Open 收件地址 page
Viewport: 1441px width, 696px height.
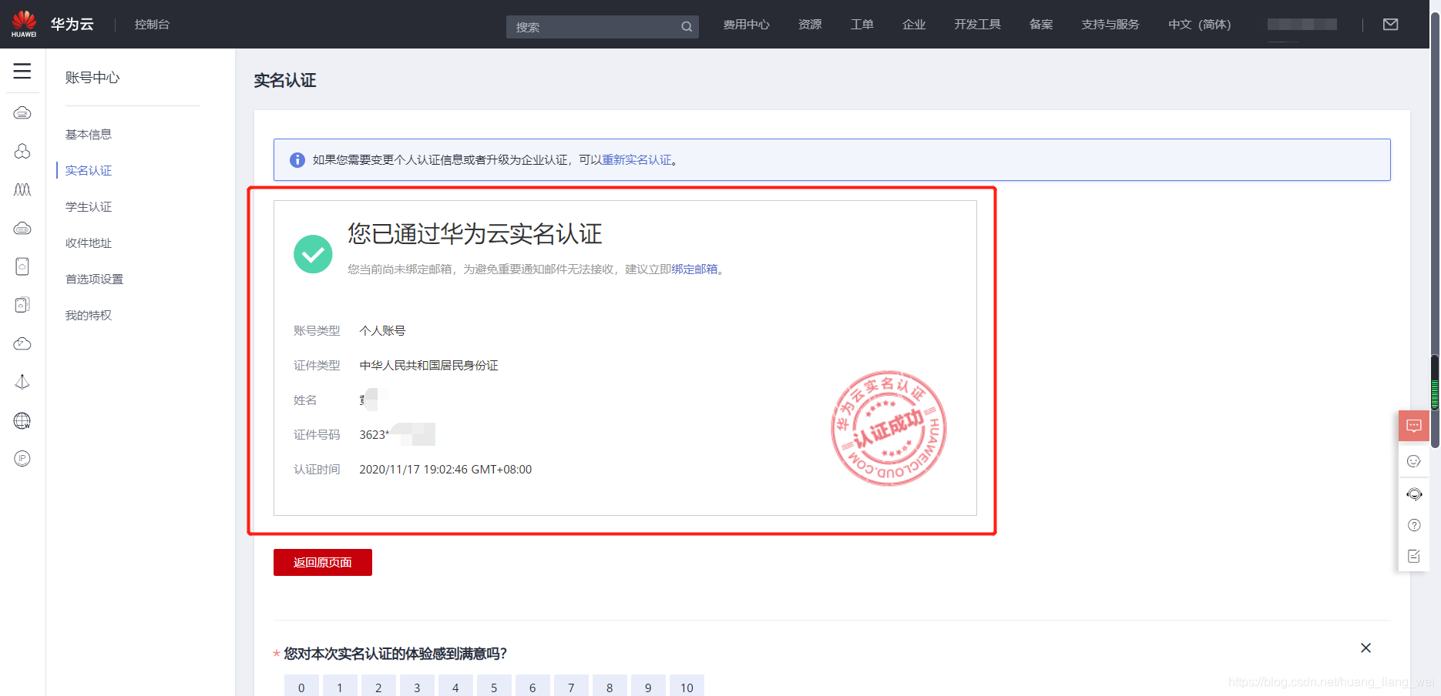(89, 243)
